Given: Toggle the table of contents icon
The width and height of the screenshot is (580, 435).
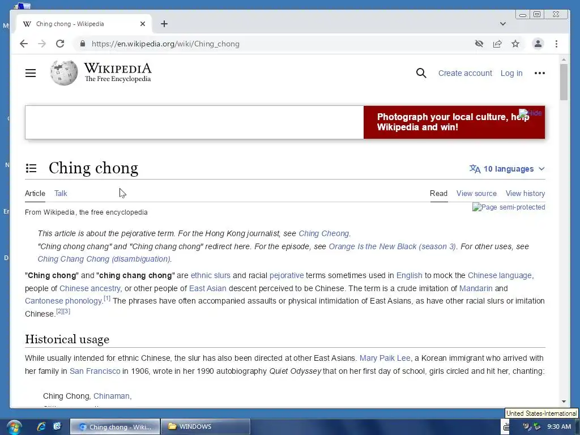Looking at the screenshot, I should point(31,168).
